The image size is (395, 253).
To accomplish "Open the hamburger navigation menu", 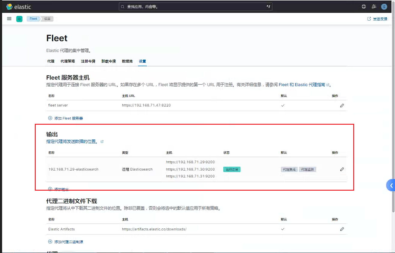I will [x=9, y=19].
